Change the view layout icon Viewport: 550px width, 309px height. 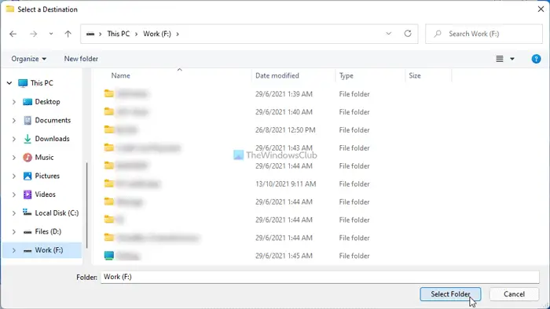pyautogui.click(x=500, y=59)
